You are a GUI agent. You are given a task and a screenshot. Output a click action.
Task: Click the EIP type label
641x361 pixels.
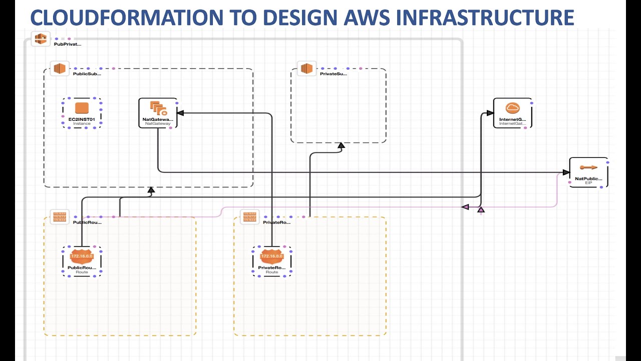588,184
